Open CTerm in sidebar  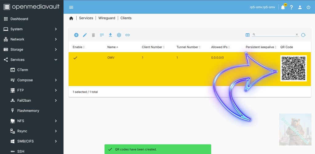[x=22, y=70]
